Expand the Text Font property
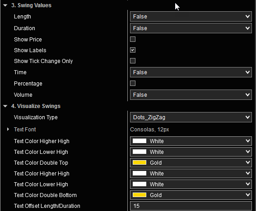 pos(8,129)
